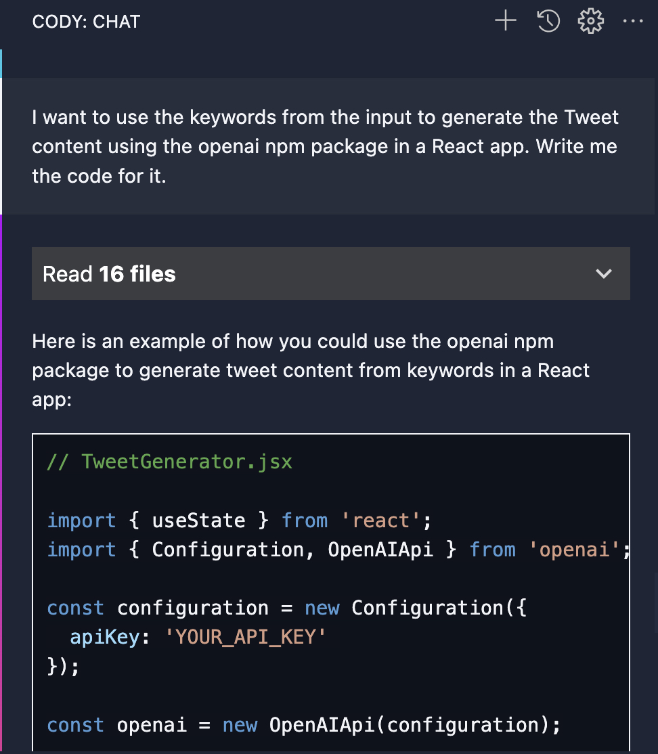Click the 'openai' import string

574,550
